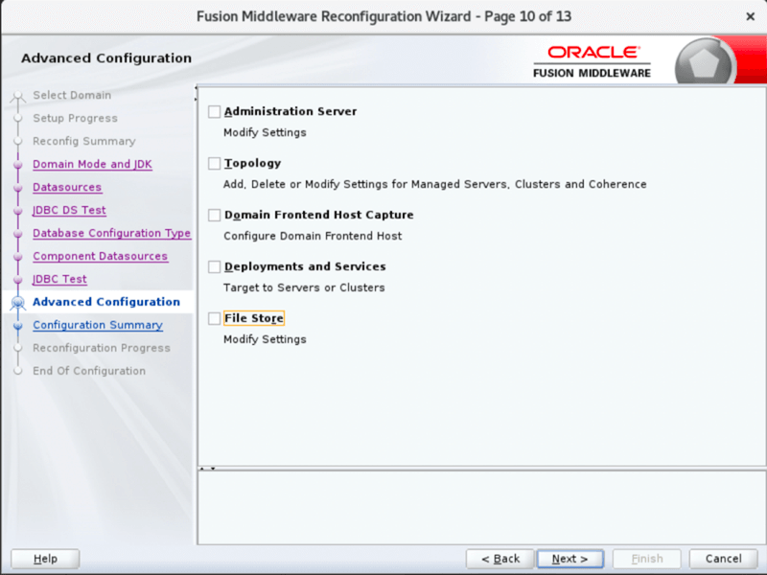767x575 pixels.
Task: Click the End Of Configuration step label
Action: (x=89, y=371)
